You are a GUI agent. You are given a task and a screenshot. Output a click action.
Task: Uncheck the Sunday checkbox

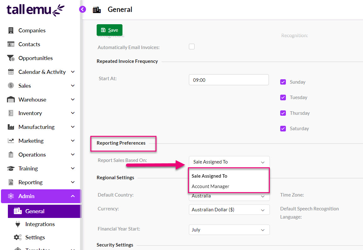283,81
